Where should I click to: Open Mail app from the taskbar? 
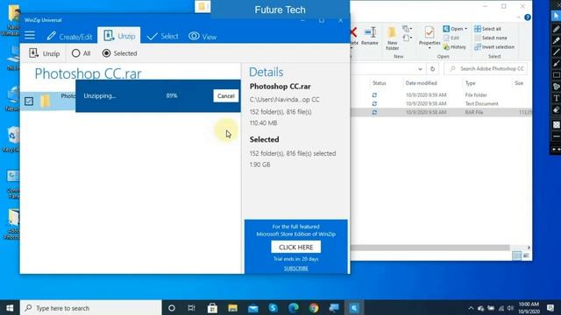253,308
